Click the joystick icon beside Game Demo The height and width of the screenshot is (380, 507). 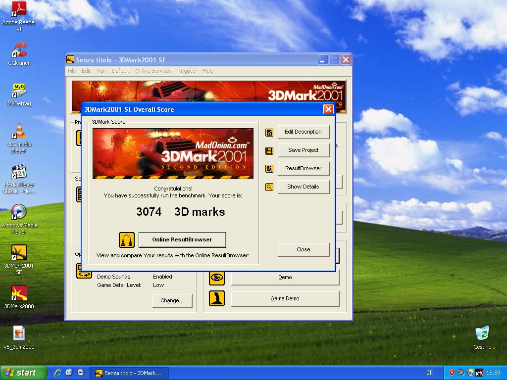click(217, 298)
